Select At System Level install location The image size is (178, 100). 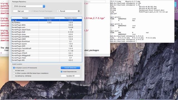[x=14, y=68]
